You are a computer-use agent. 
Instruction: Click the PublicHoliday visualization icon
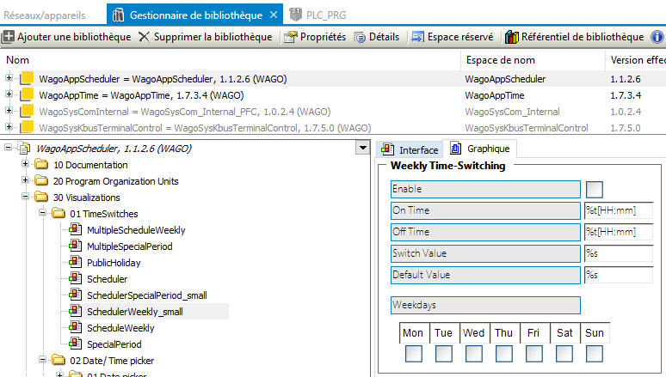tap(76, 263)
